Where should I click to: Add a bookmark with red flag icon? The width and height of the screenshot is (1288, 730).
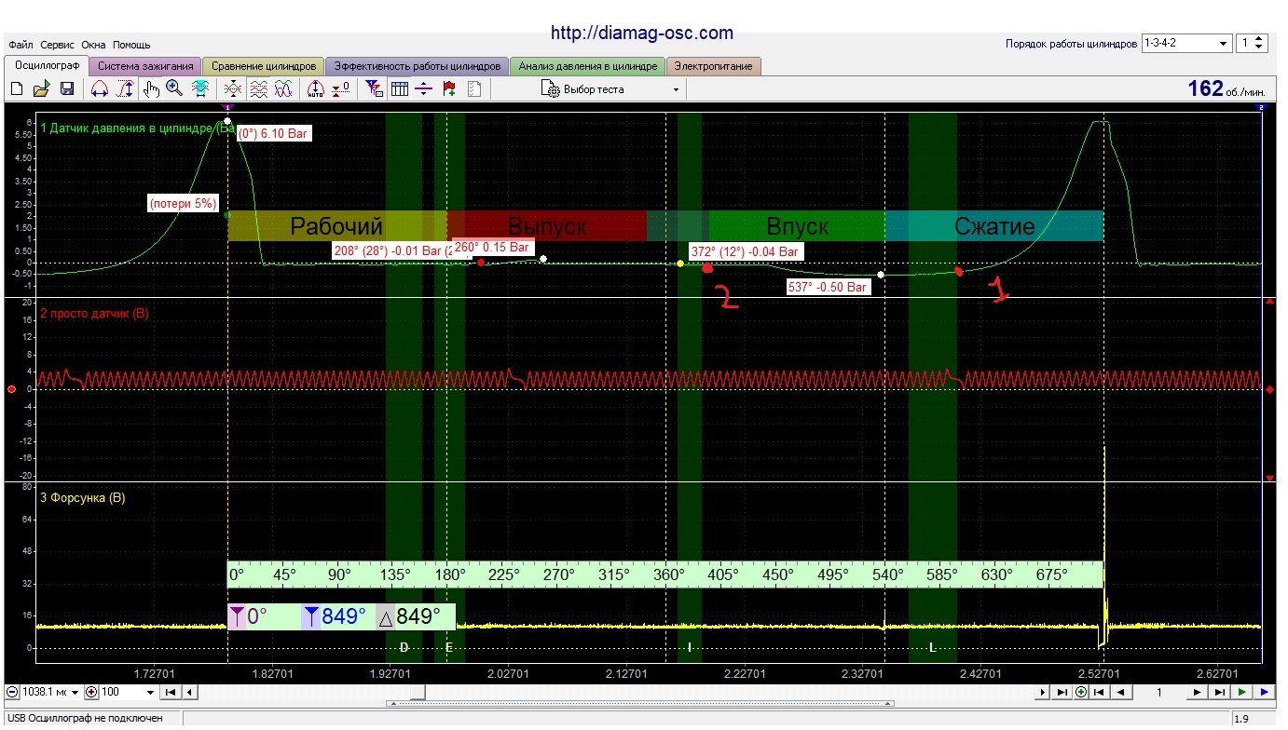(449, 89)
